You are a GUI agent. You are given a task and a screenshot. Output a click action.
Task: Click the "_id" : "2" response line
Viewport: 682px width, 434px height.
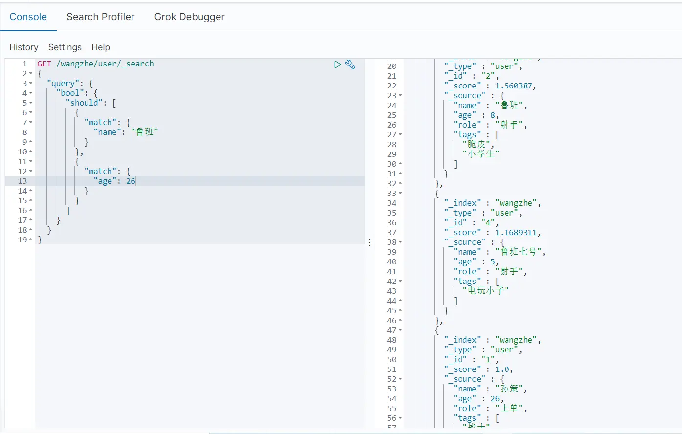point(472,76)
